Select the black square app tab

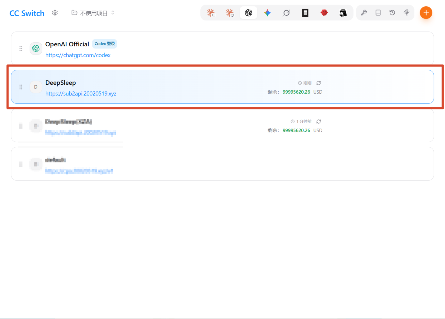click(x=305, y=13)
